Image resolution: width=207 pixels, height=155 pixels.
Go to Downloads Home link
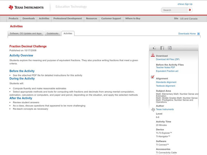pyautogui.click(x=187, y=34)
